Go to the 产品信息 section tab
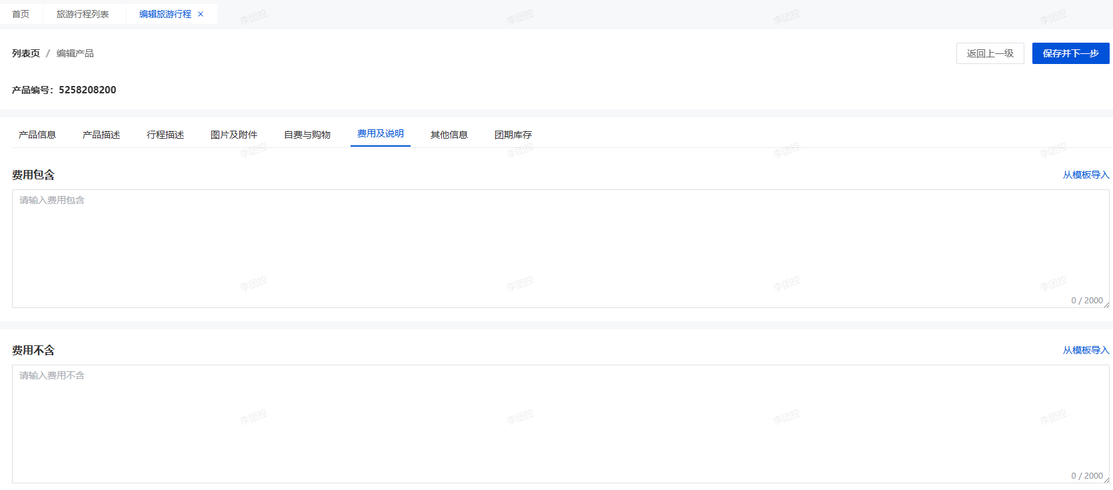Image resolution: width=1113 pixels, height=490 pixels. tap(37, 135)
